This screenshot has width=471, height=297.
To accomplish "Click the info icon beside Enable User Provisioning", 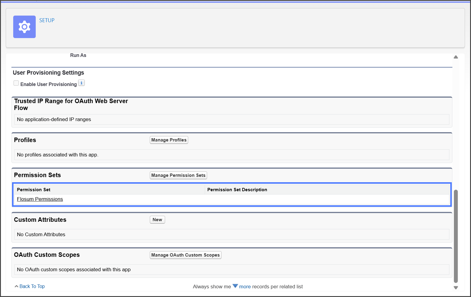I will [x=81, y=83].
